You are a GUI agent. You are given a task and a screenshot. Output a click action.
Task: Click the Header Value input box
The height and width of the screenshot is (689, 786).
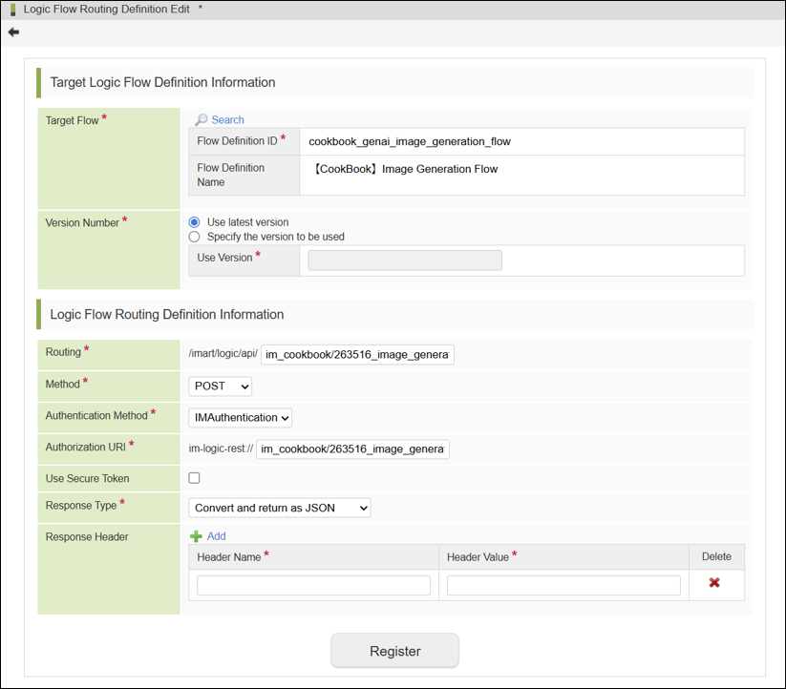tap(563, 586)
